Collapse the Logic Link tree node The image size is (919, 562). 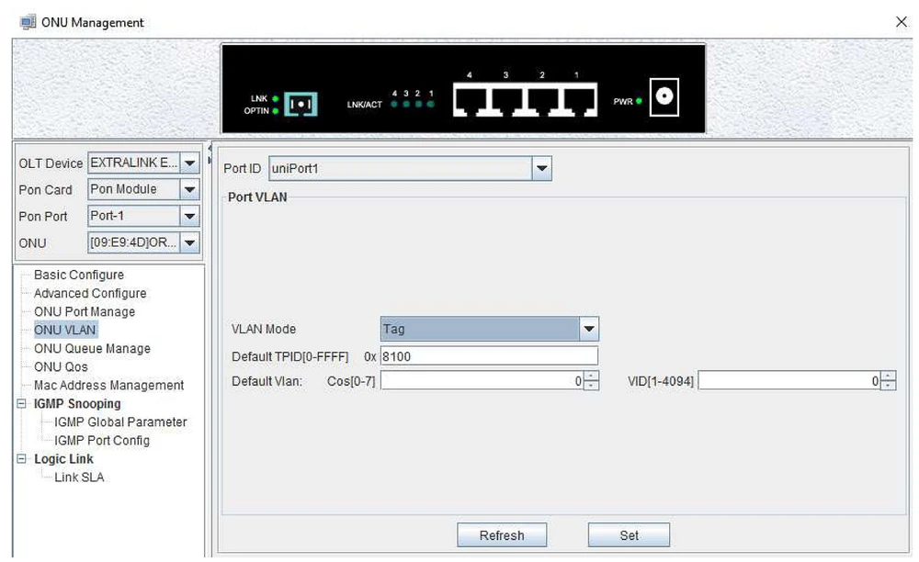(x=21, y=459)
